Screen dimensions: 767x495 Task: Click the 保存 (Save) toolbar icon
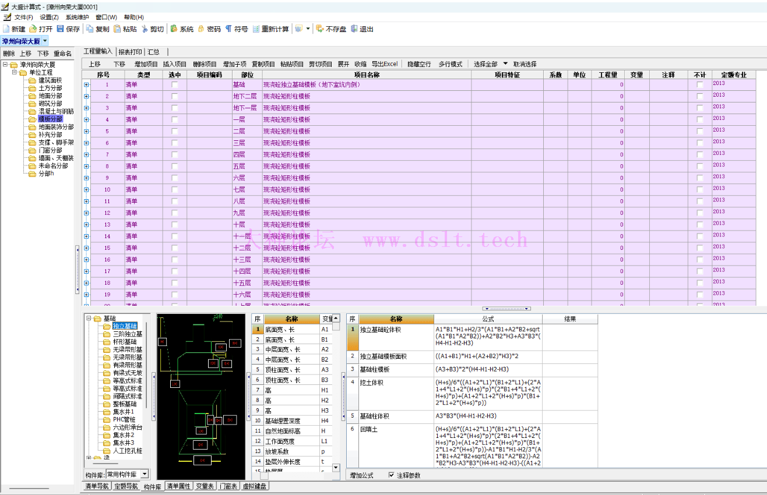pyautogui.click(x=61, y=29)
